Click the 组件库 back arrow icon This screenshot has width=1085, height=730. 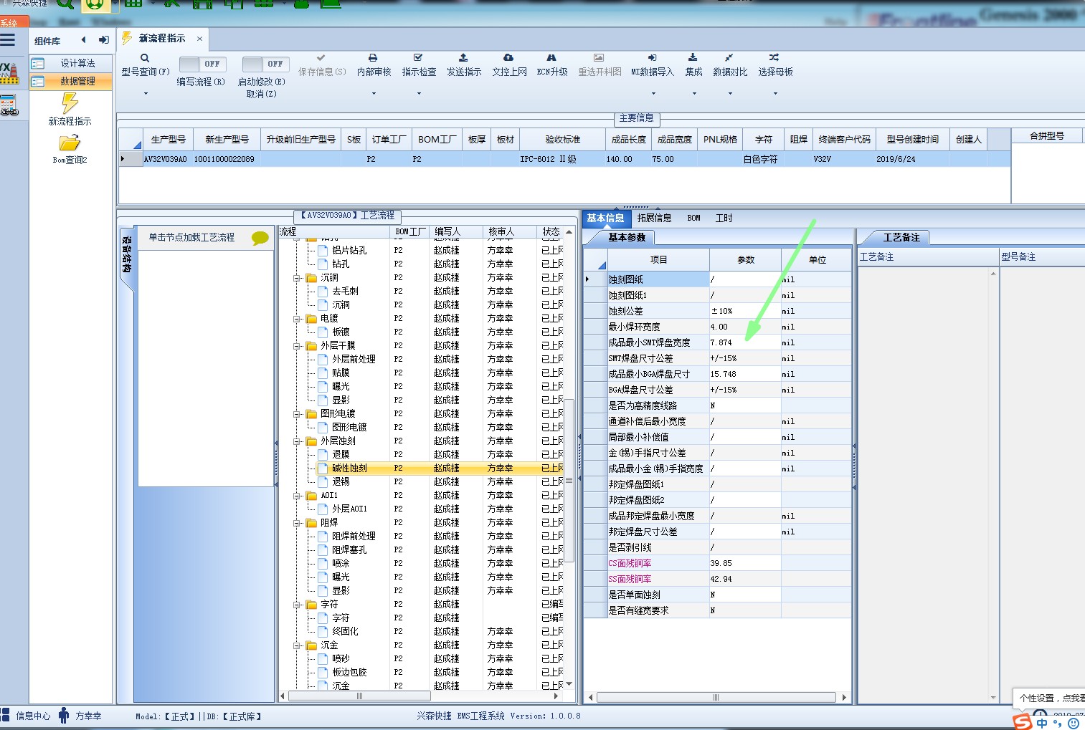83,40
